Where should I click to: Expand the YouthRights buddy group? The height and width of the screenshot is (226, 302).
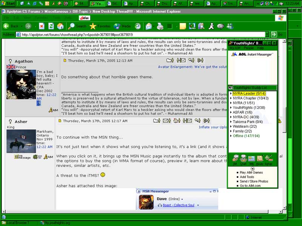point(231,108)
